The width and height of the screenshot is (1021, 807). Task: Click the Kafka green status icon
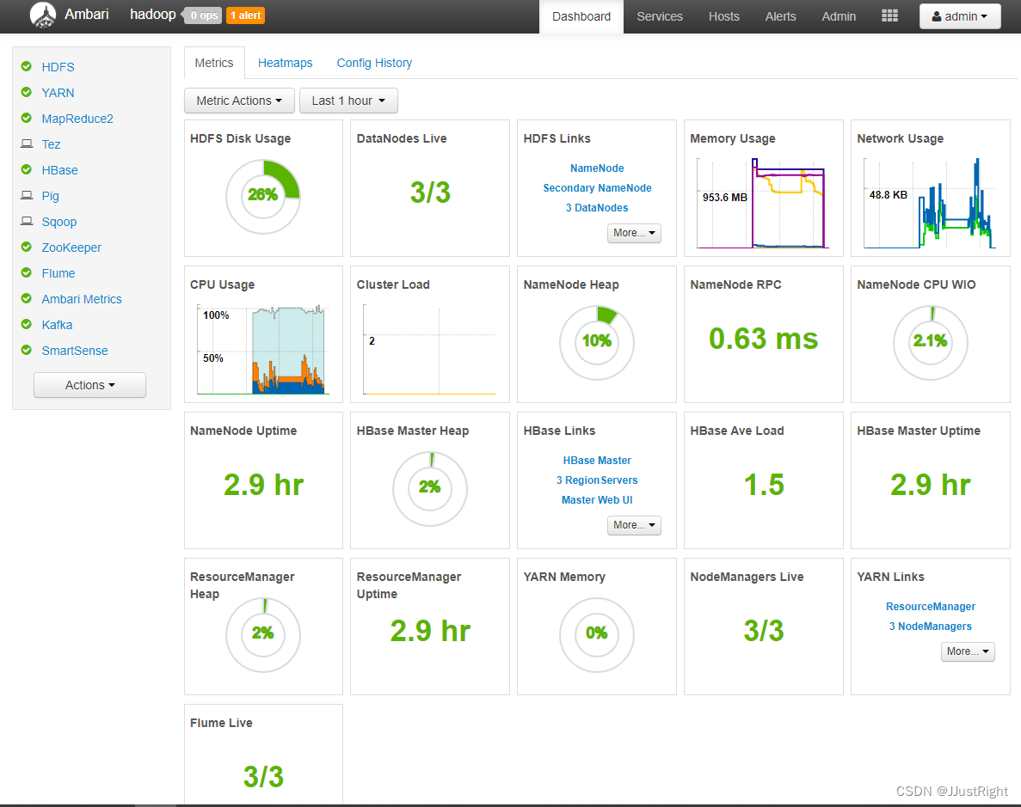(27, 324)
